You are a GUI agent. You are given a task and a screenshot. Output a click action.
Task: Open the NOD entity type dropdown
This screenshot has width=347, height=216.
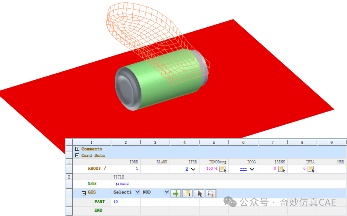click(167, 192)
